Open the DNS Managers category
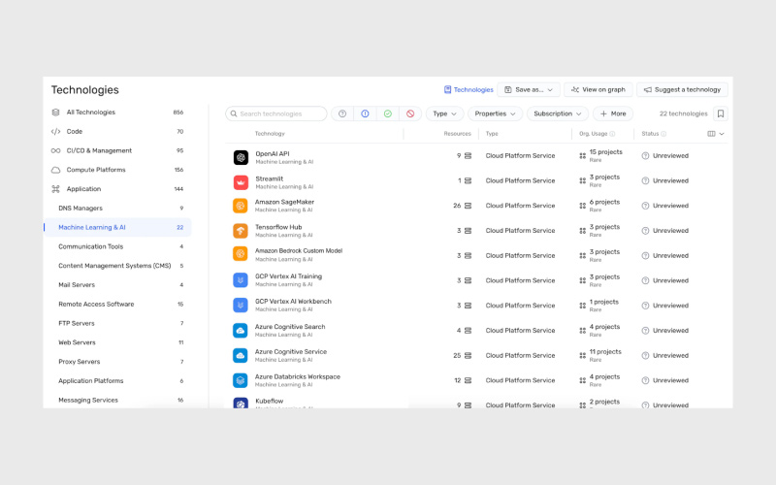 point(81,208)
